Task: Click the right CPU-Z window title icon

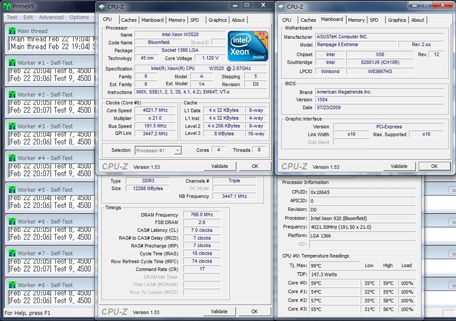Action: 281,7
